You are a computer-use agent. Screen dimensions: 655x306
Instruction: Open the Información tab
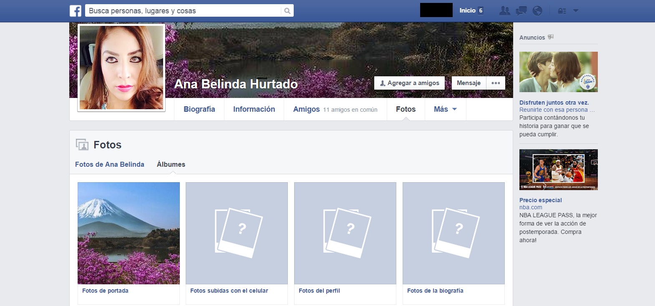(x=254, y=109)
